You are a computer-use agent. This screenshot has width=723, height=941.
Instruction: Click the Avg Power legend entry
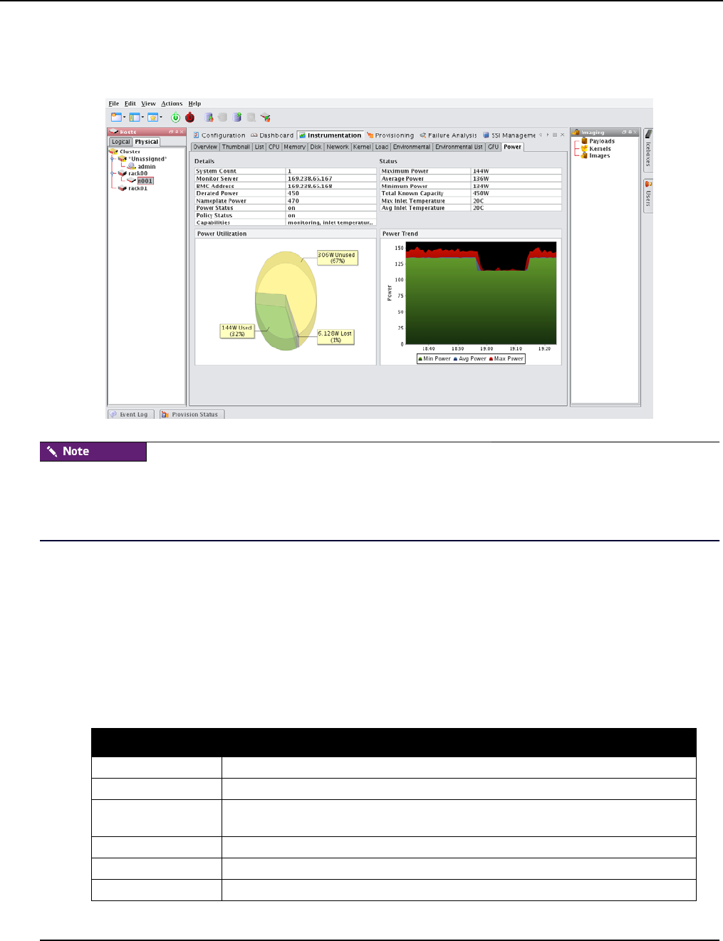tap(470, 359)
